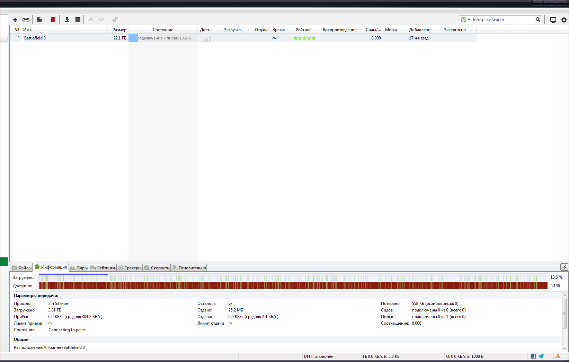569x362 pixels.
Task: Open the Трекеры tab
Action: 130,268
